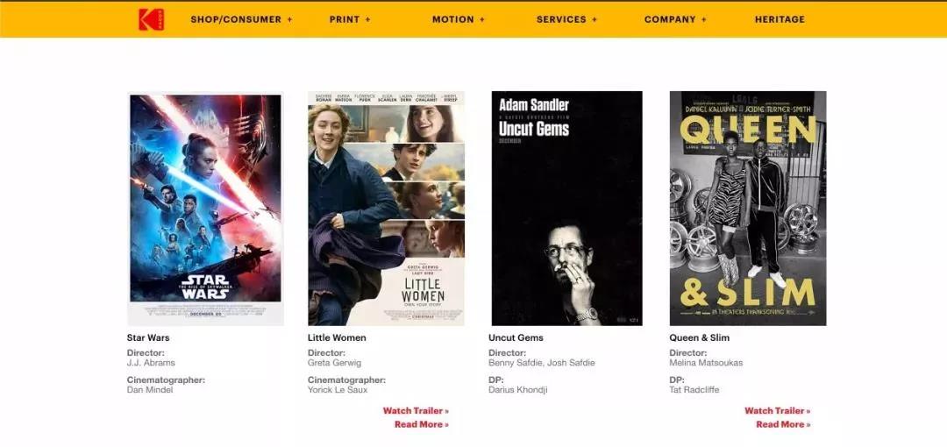Read More link under Queen & Slim
The height and width of the screenshot is (447, 947).
(783, 424)
